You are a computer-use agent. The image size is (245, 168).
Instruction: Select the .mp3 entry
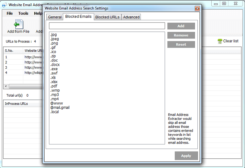point(54,95)
